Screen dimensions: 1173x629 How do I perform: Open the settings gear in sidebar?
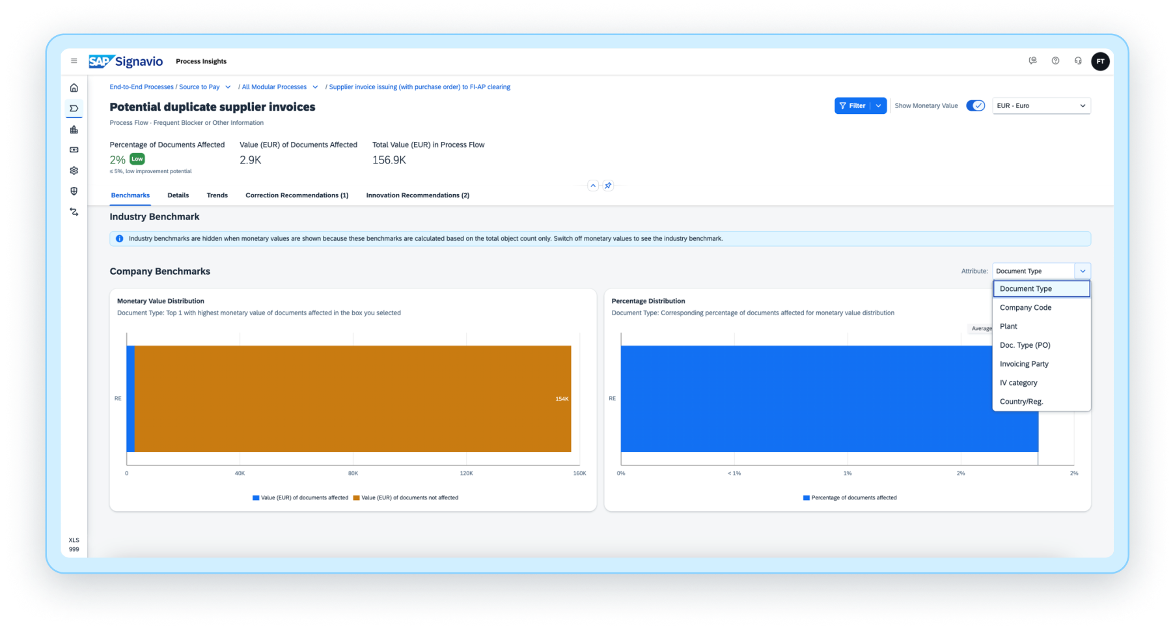[x=74, y=171]
